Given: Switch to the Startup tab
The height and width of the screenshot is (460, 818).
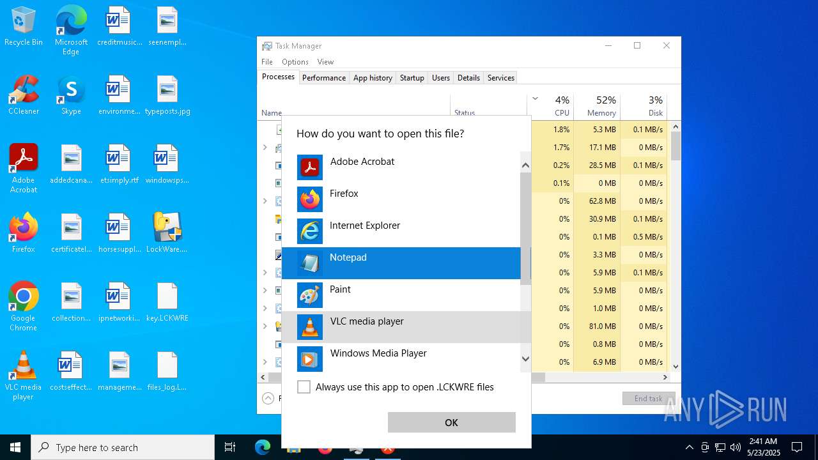Looking at the screenshot, I should pos(412,78).
